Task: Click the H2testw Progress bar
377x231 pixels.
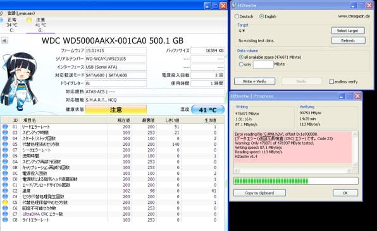Action: click(x=296, y=181)
